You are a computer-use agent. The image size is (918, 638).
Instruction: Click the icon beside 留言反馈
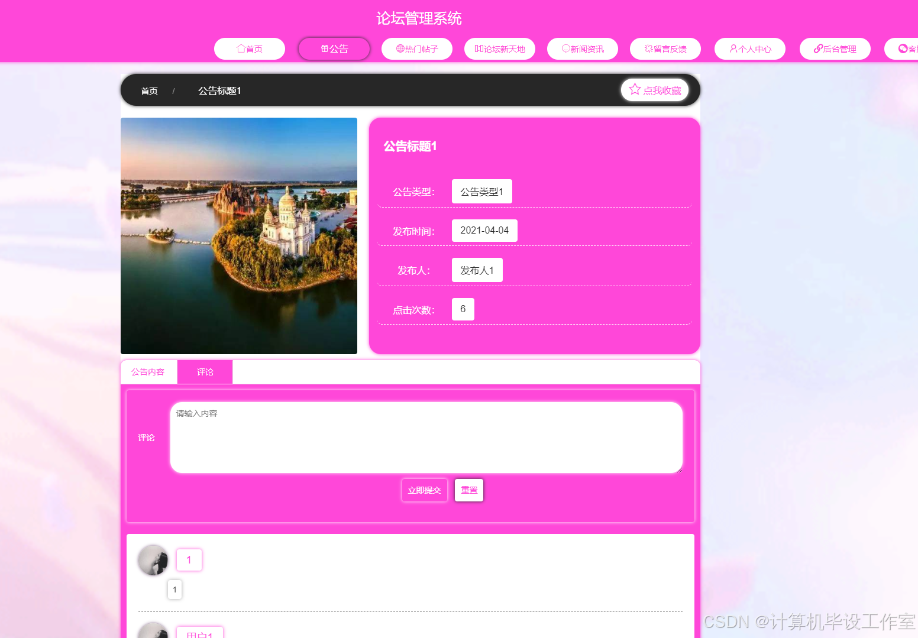click(x=649, y=48)
